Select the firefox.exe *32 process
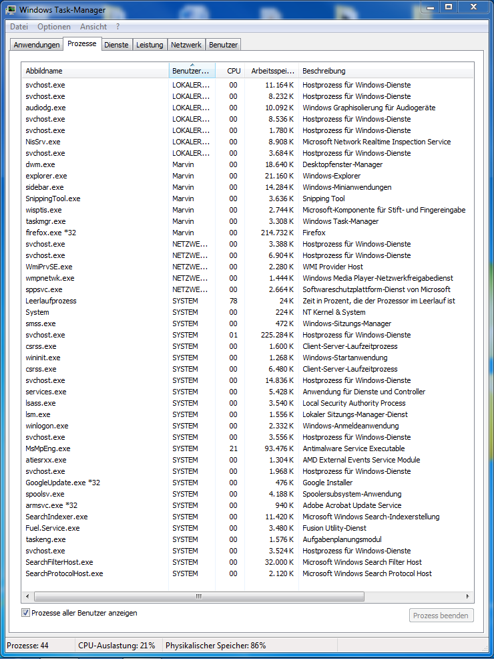Viewport: 494px width, 659px height. pos(248,233)
